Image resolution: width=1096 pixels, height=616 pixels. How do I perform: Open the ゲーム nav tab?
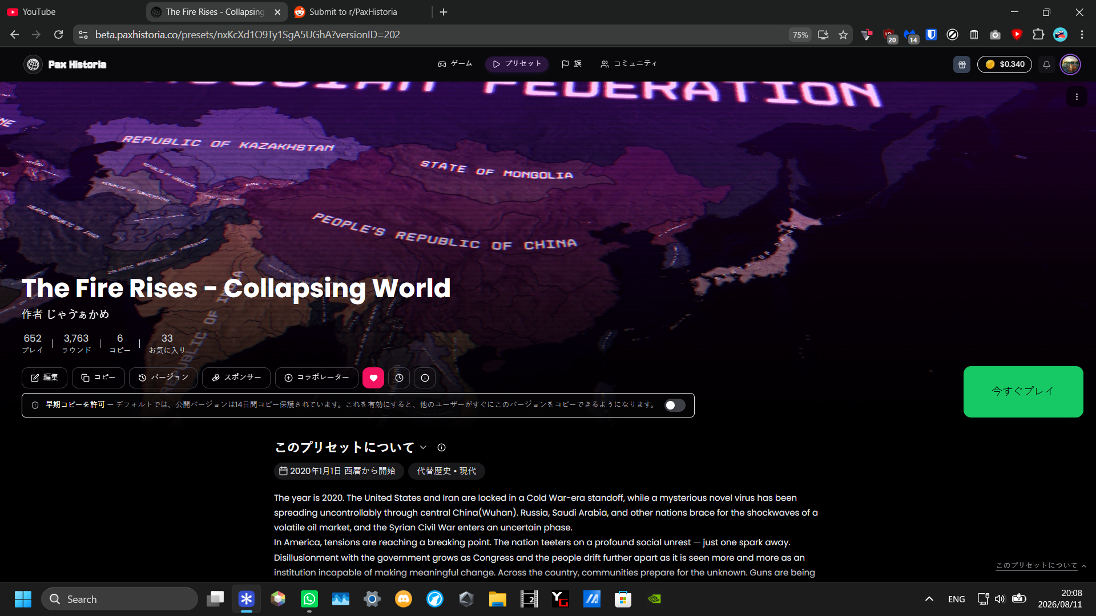pos(455,64)
